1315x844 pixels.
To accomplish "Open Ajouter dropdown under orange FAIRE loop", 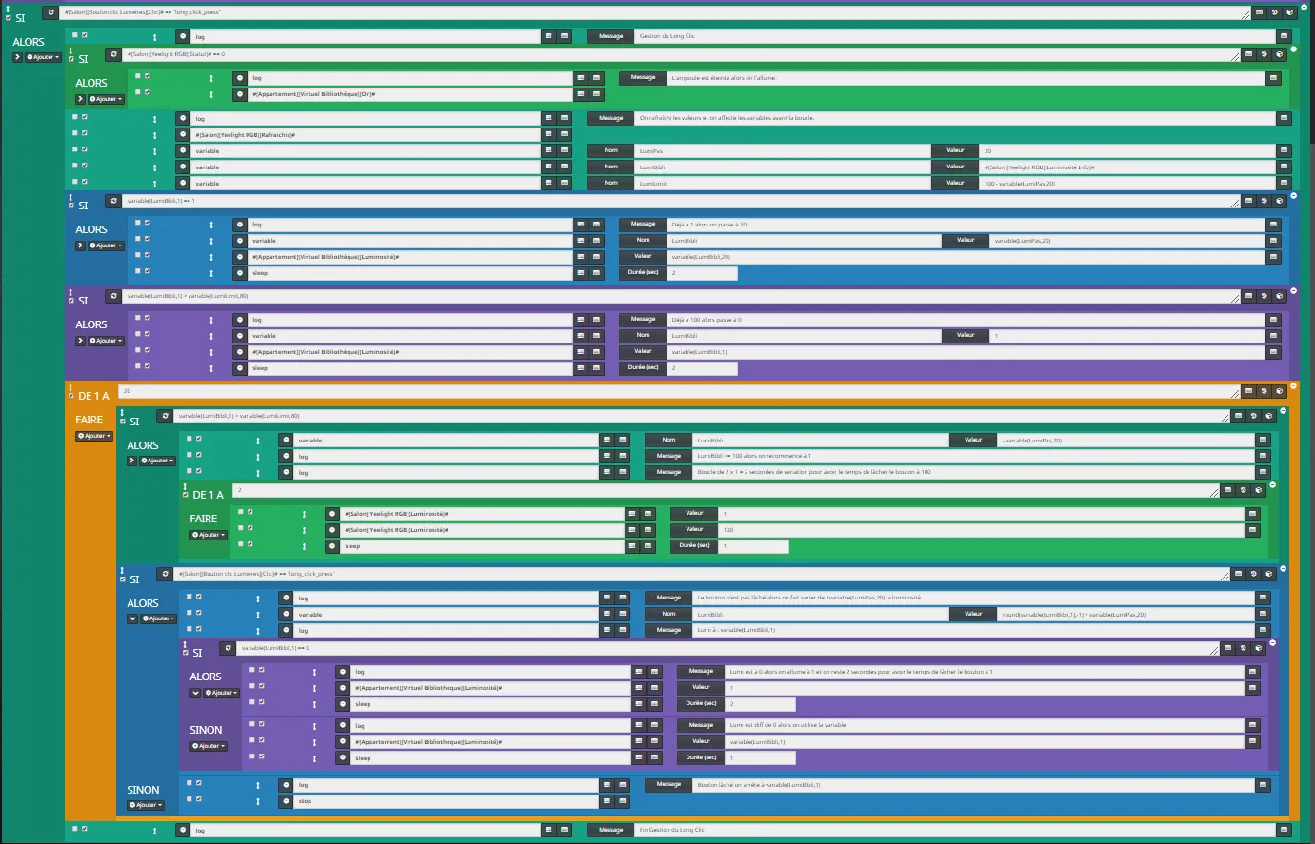I will point(94,436).
